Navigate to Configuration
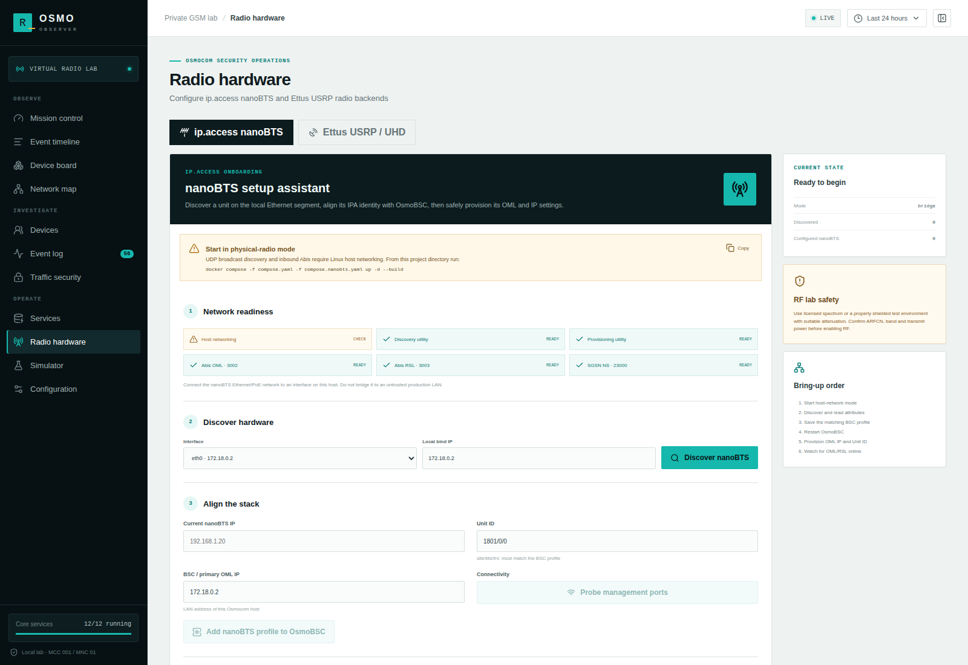Image resolution: width=968 pixels, height=665 pixels. click(x=73, y=389)
